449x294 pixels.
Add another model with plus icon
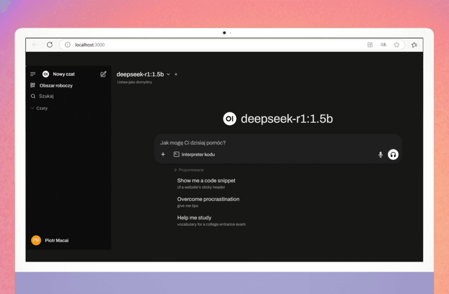pos(176,75)
